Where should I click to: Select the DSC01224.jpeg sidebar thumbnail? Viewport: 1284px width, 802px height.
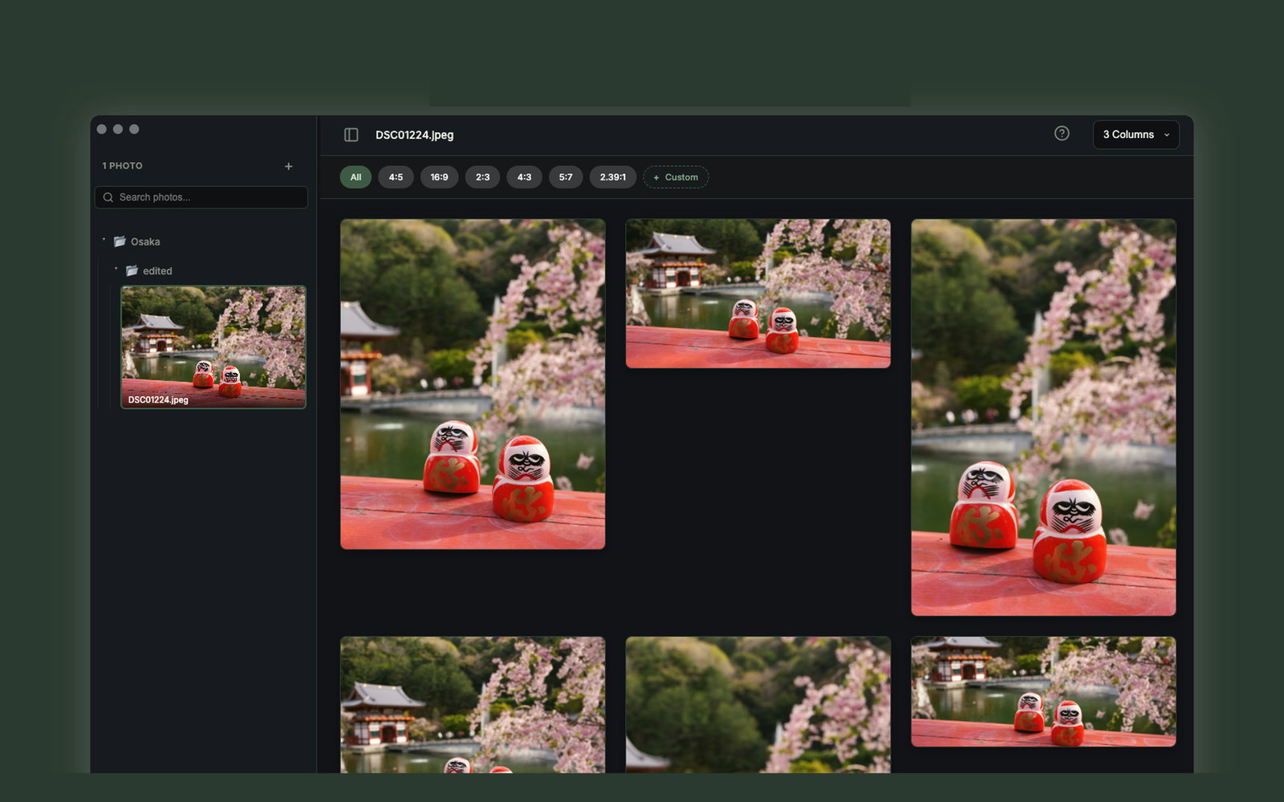tap(213, 347)
